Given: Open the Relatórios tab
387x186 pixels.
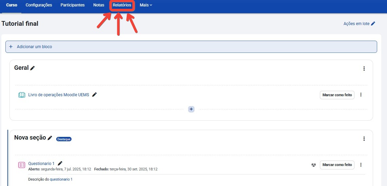Looking at the screenshot, I should tap(122, 5).
